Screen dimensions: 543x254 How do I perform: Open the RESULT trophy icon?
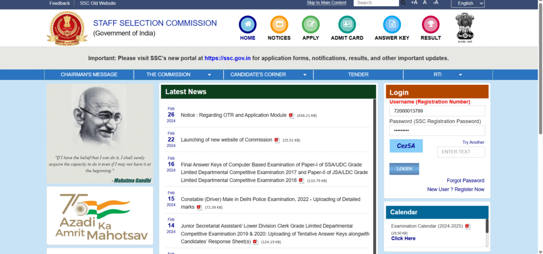click(x=431, y=24)
